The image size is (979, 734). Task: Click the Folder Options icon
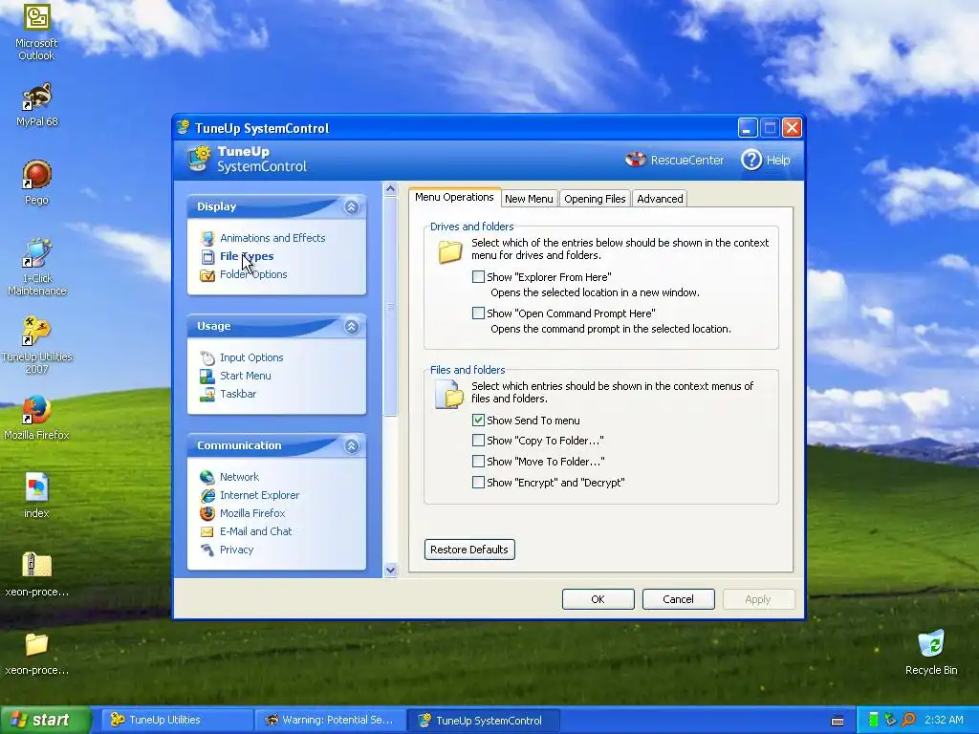pos(207,274)
